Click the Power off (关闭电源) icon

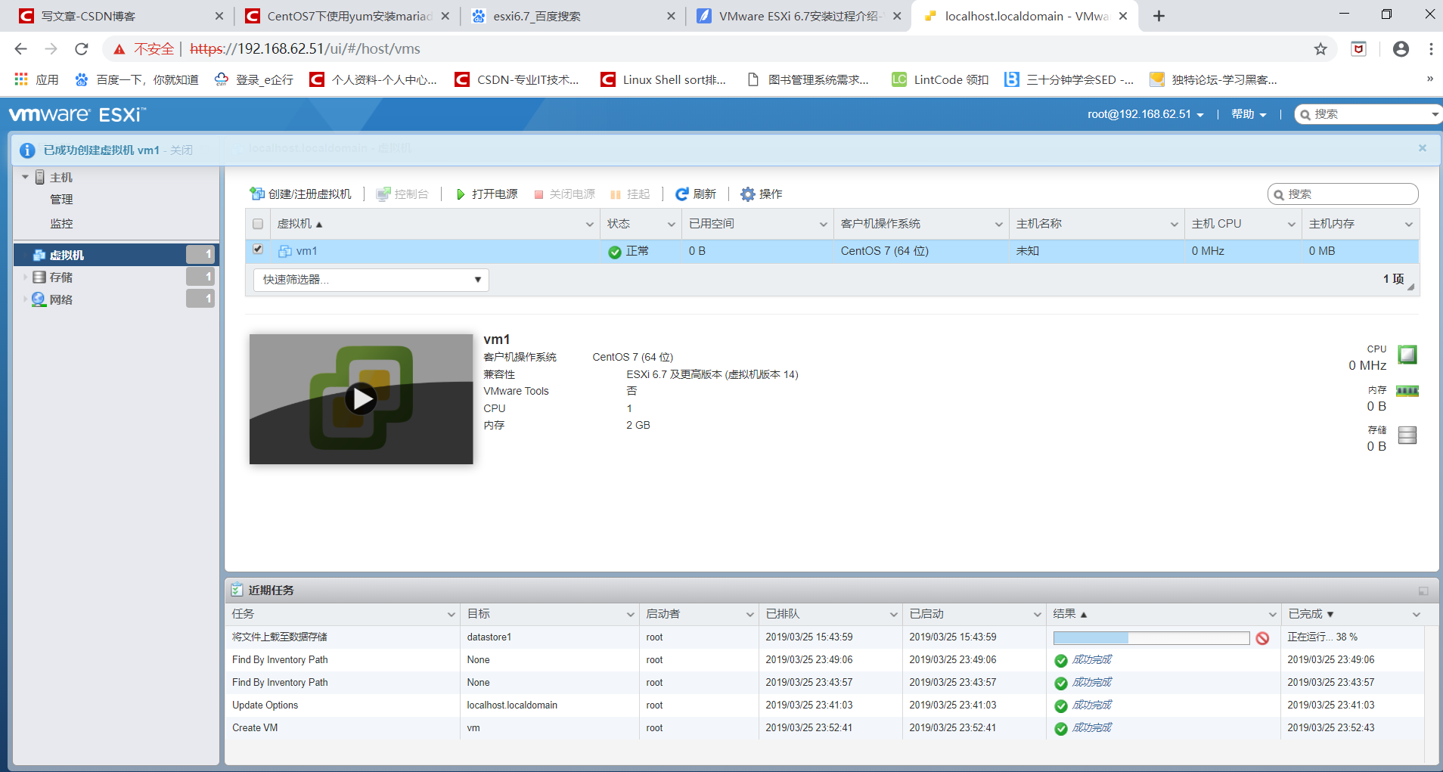[x=538, y=194]
